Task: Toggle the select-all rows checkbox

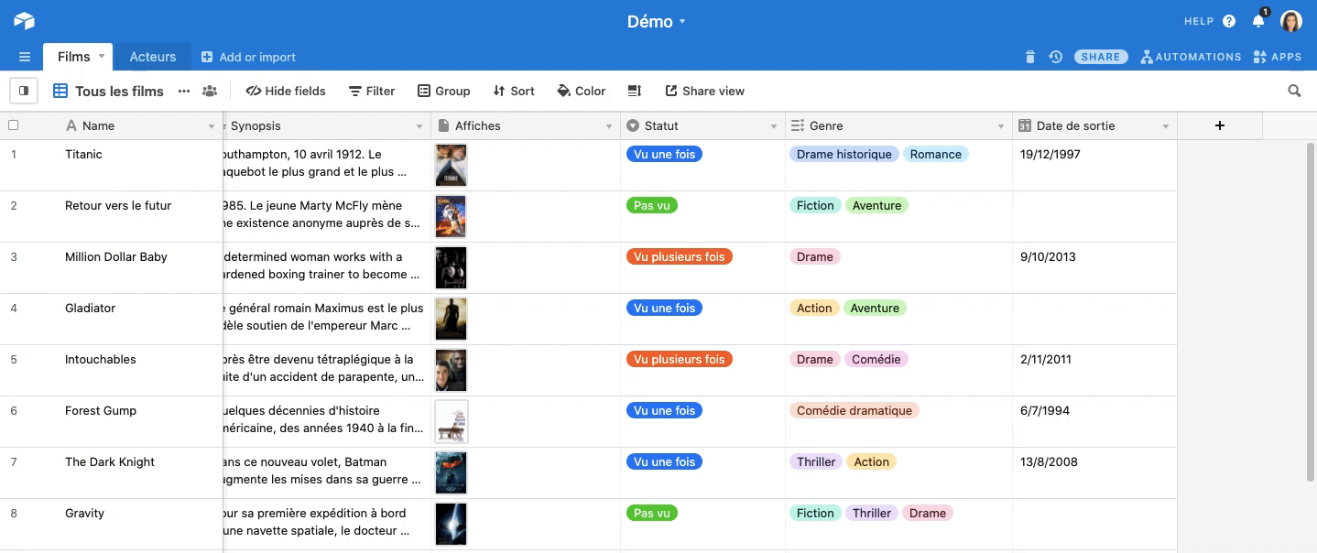Action: point(14,125)
